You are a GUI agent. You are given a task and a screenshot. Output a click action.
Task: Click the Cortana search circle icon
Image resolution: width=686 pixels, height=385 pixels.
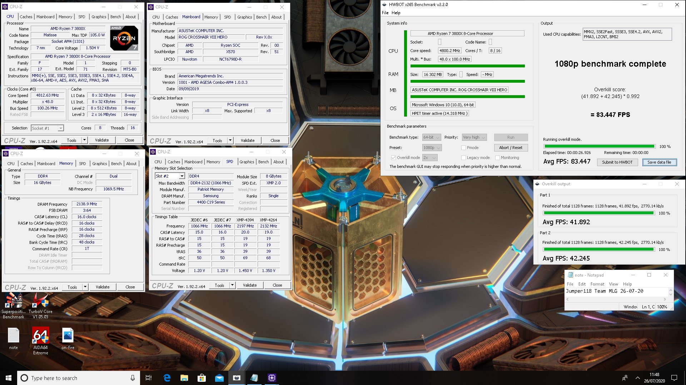(24, 378)
